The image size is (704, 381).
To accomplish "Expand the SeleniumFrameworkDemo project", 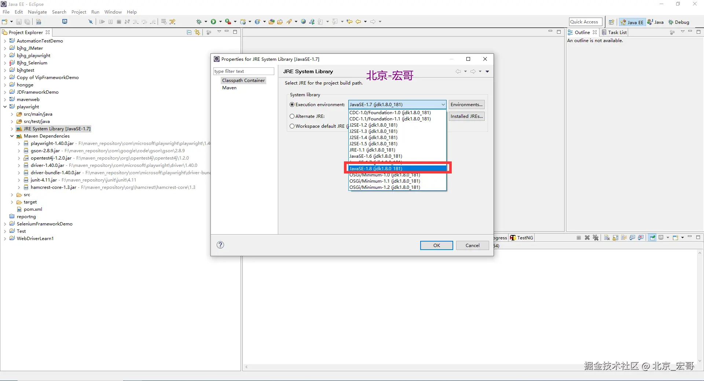I will coord(5,224).
